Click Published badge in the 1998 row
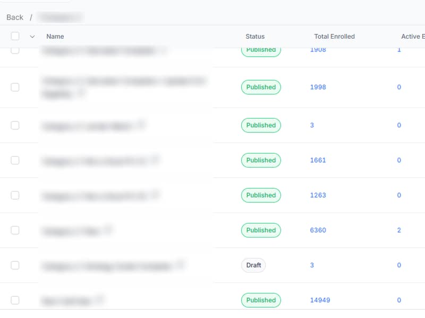425x318 pixels. click(261, 87)
